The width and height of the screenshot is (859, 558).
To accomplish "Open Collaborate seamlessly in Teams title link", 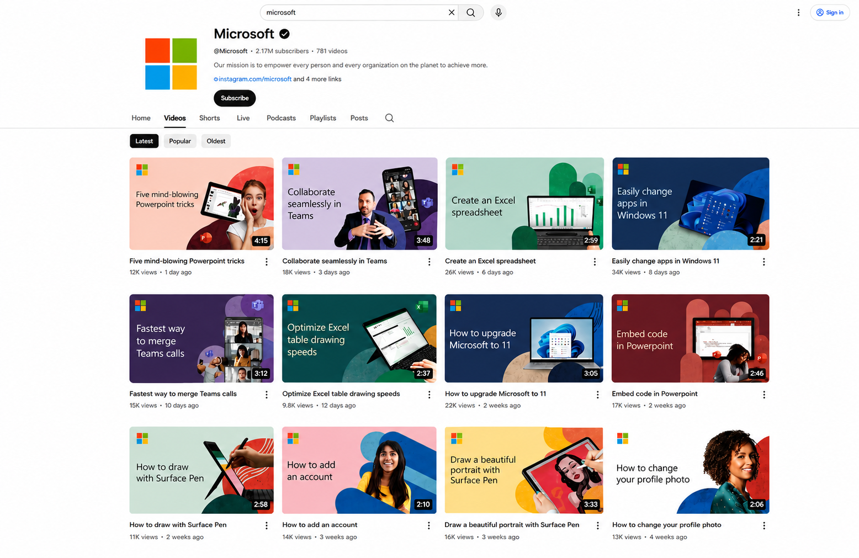I will pyautogui.click(x=335, y=261).
